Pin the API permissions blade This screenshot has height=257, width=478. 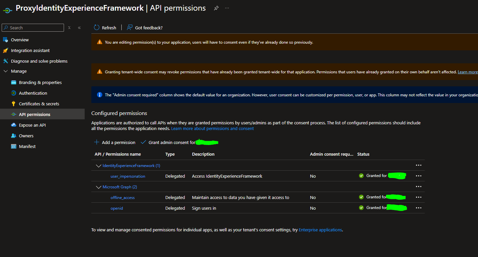tap(216, 8)
